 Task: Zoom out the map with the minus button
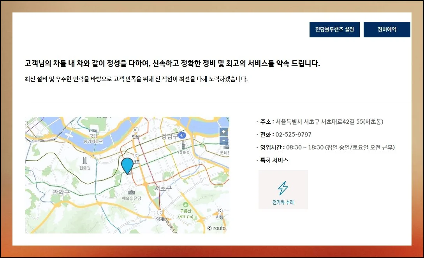[223, 141]
